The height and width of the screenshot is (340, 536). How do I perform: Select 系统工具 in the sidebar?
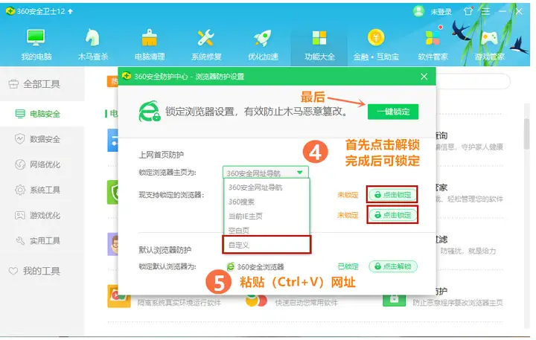tap(42, 190)
